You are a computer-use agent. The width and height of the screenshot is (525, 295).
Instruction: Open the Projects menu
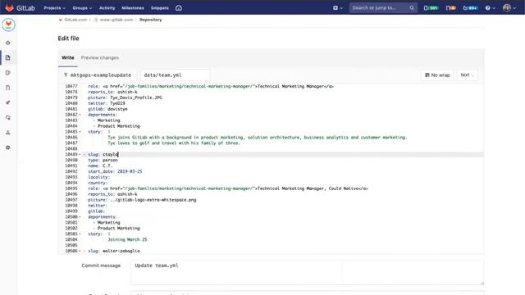click(55, 7)
